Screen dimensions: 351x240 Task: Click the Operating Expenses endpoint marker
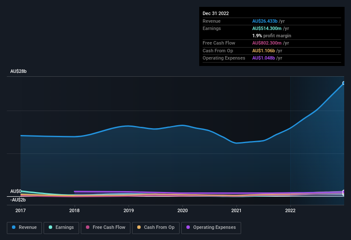click(x=344, y=192)
